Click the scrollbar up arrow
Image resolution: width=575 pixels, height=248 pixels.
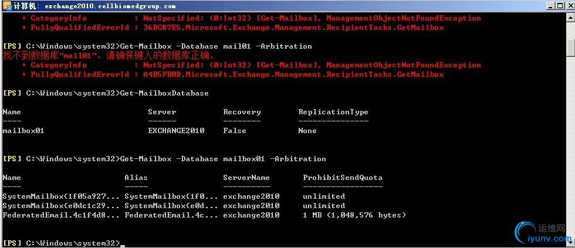(570, 17)
